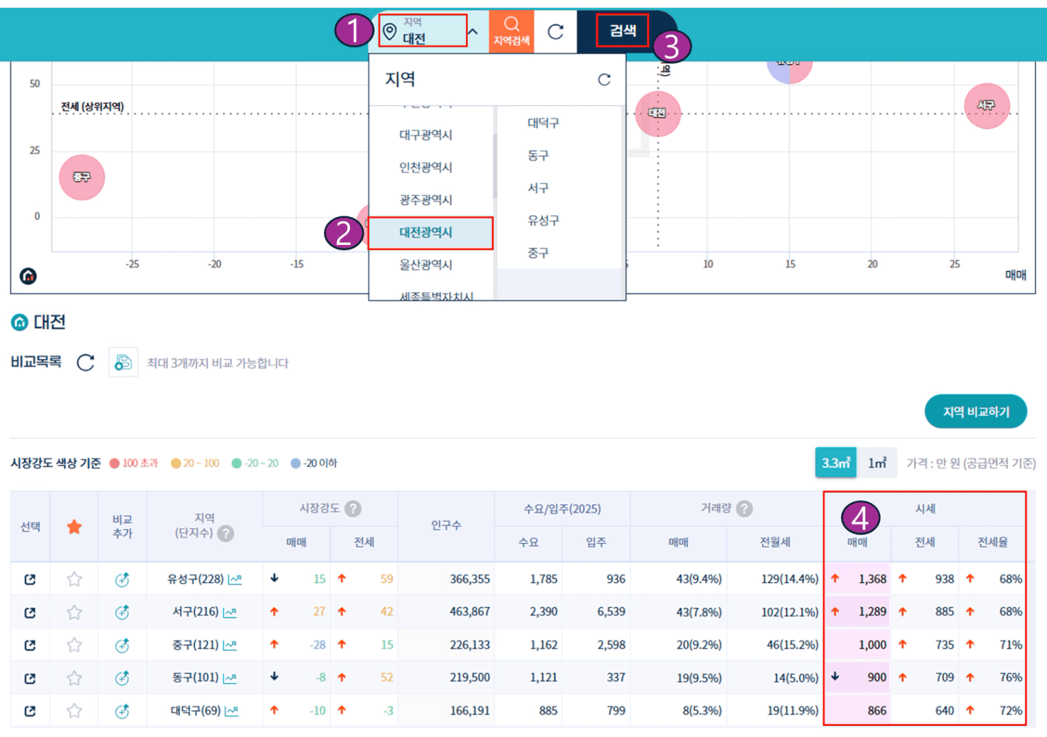Select 울산광역시 in the region list
Viewport: 1047px width, 737px height.
pyautogui.click(x=426, y=265)
